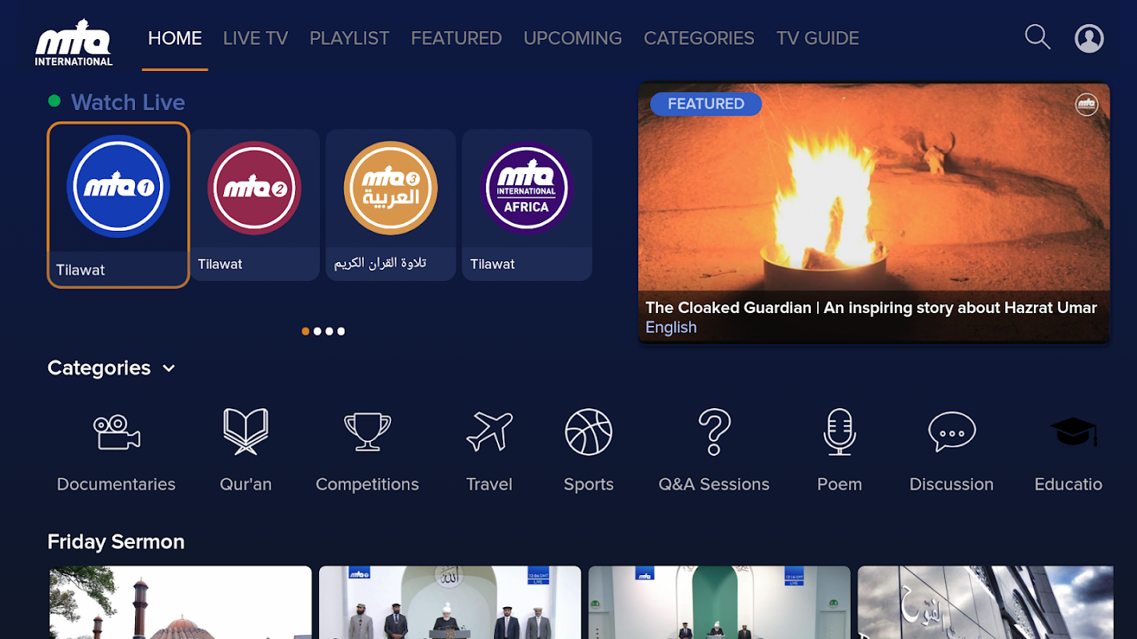Image resolution: width=1137 pixels, height=639 pixels.
Task: Go to the UPCOMING tab
Action: (x=572, y=38)
